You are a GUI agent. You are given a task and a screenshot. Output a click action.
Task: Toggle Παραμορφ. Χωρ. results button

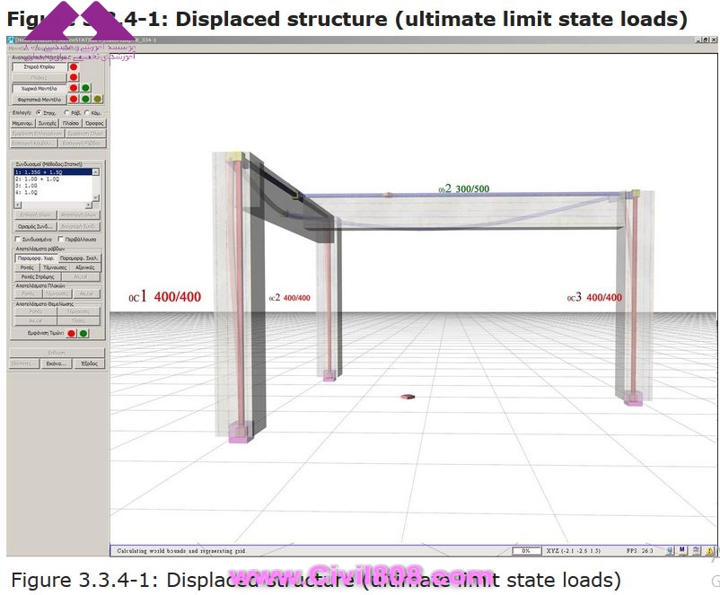[36, 258]
